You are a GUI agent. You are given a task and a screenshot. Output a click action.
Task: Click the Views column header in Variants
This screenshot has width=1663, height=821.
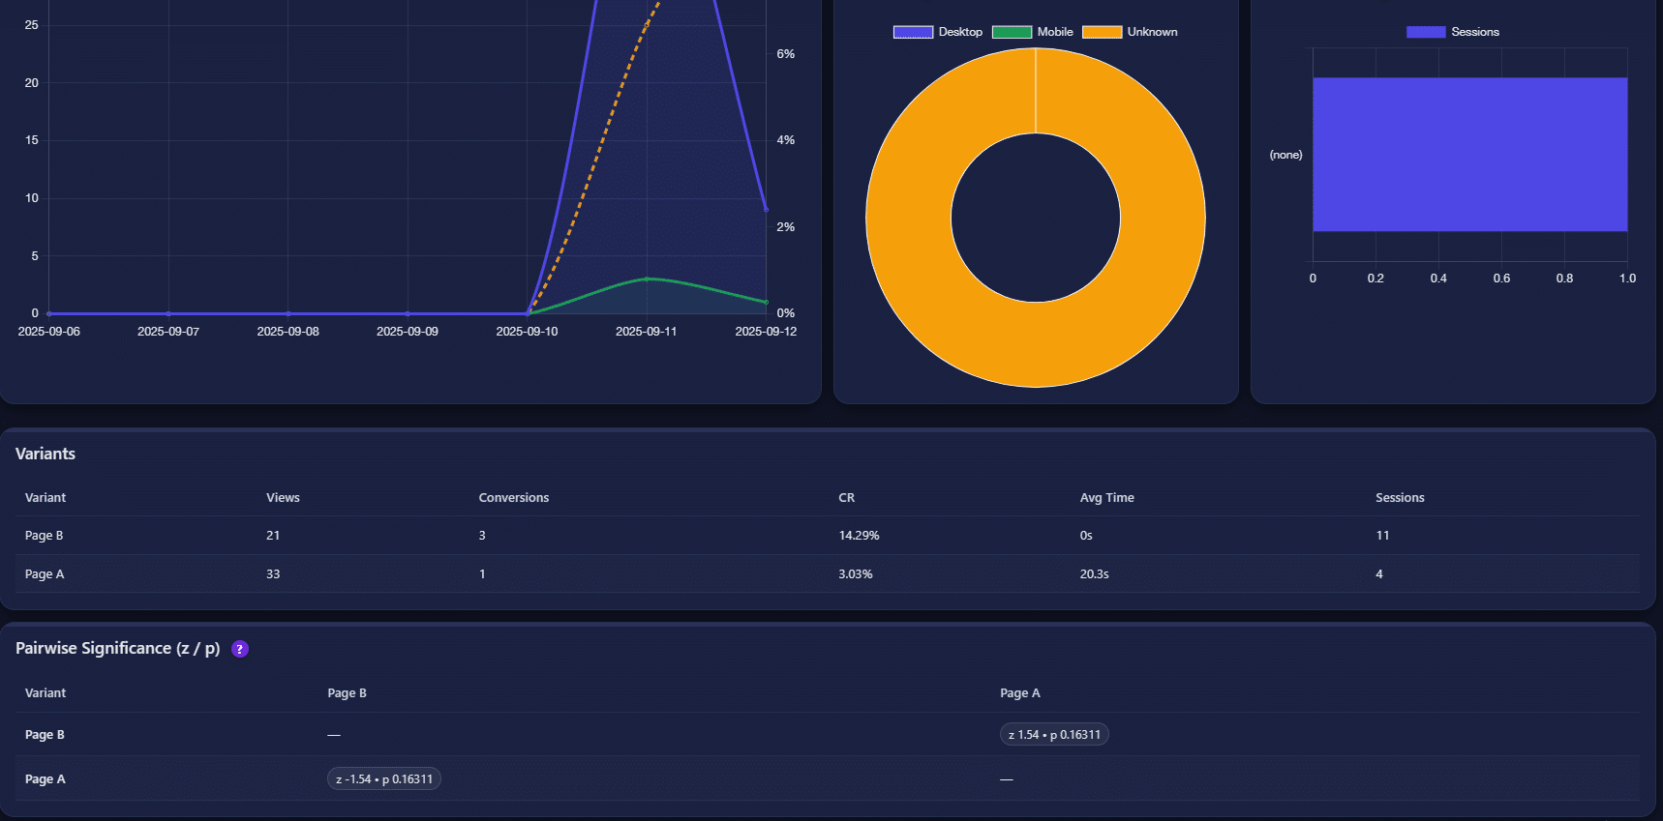(x=283, y=498)
